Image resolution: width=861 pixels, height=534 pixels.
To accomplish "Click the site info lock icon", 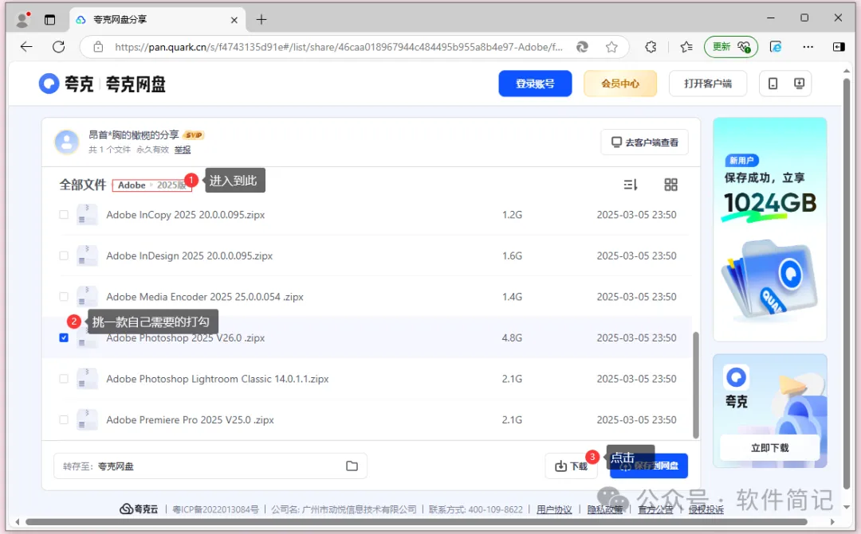I will click(x=98, y=47).
